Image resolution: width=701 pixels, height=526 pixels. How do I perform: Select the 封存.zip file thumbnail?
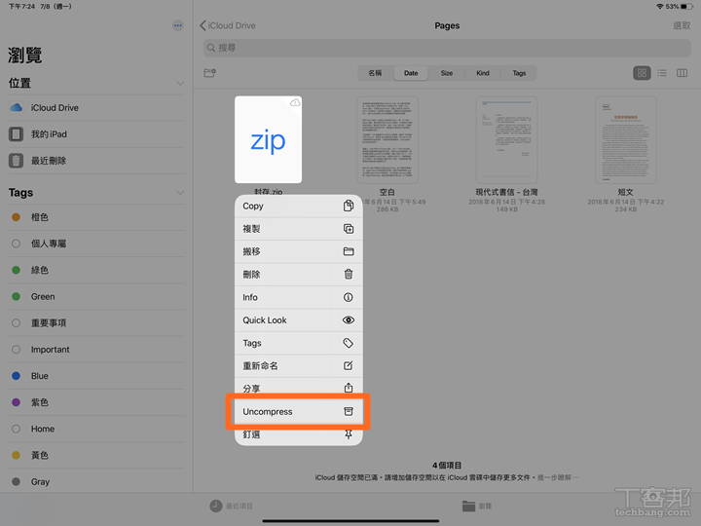[269, 139]
